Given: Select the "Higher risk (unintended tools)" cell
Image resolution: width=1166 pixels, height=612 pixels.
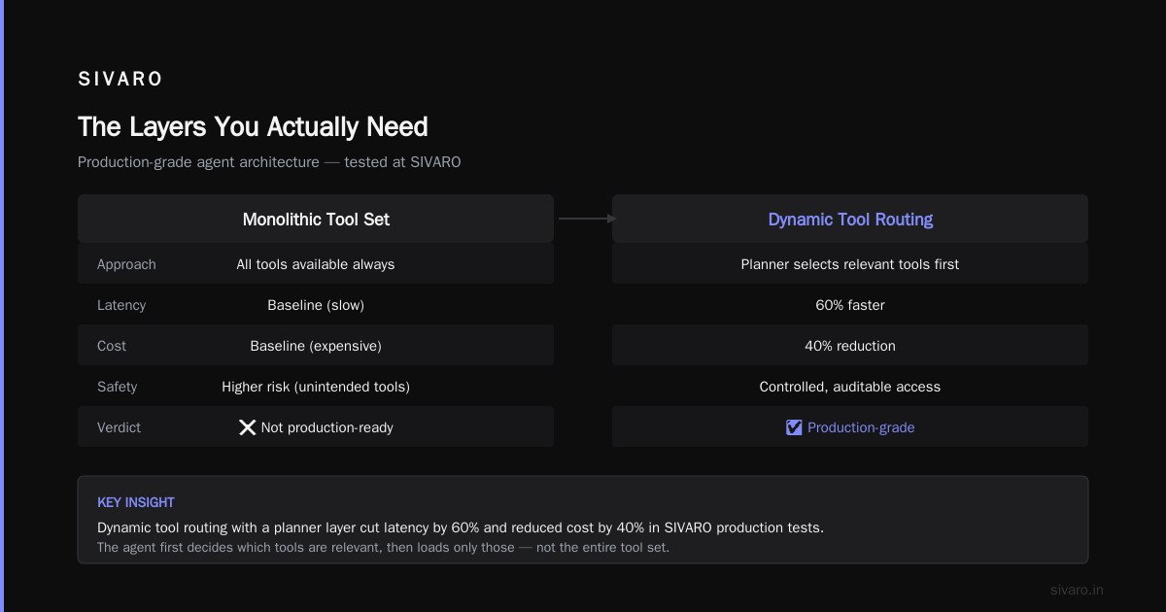Looking at the screenshot, I should tap(316, 387).
